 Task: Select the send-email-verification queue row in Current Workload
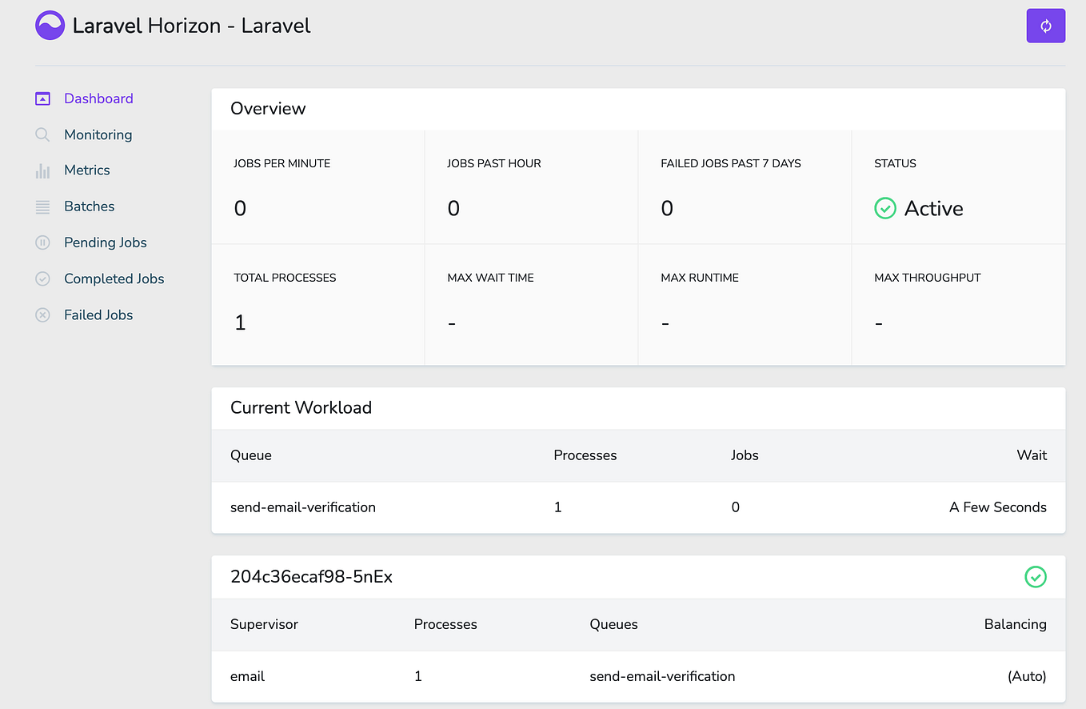(303, 507)
